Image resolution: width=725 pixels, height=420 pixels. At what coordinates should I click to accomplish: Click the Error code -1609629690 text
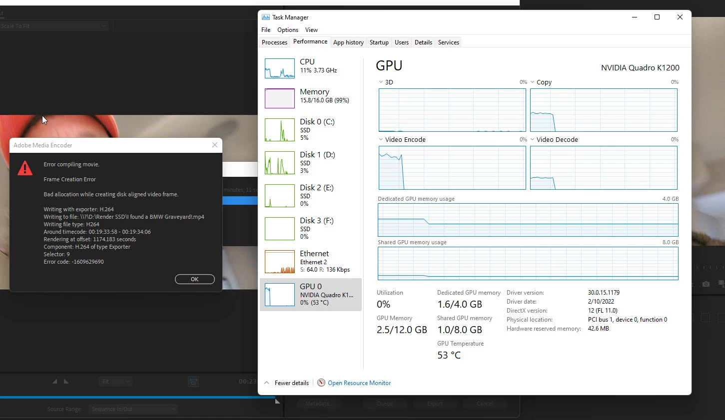click(73, 262)
